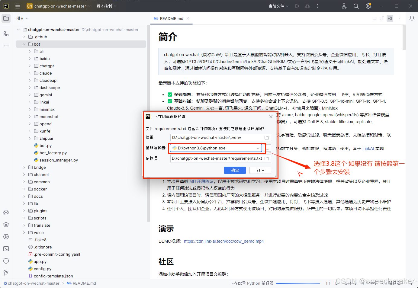Open base interpreter python3.8 dropdown
This screenshot has height=288, width=418.
click(258, 148)
